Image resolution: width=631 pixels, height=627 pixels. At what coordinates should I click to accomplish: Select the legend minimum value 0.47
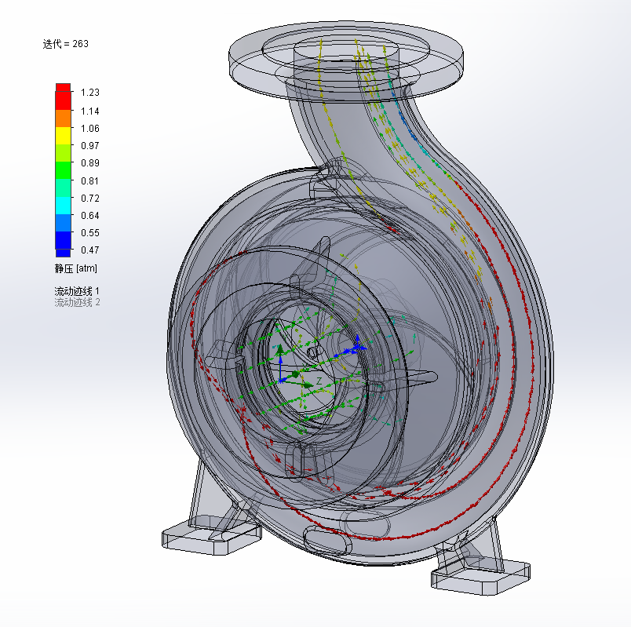[89, 250]
